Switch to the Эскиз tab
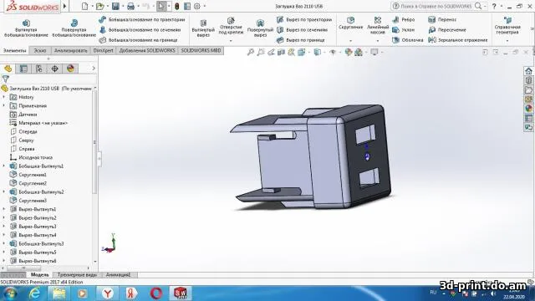 40,50
